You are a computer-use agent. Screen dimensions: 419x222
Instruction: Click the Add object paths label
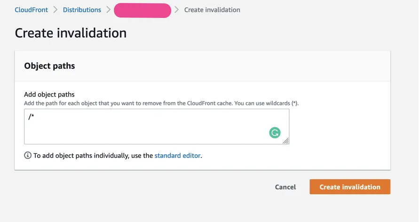pyautogui.click(x=49, y=95)
